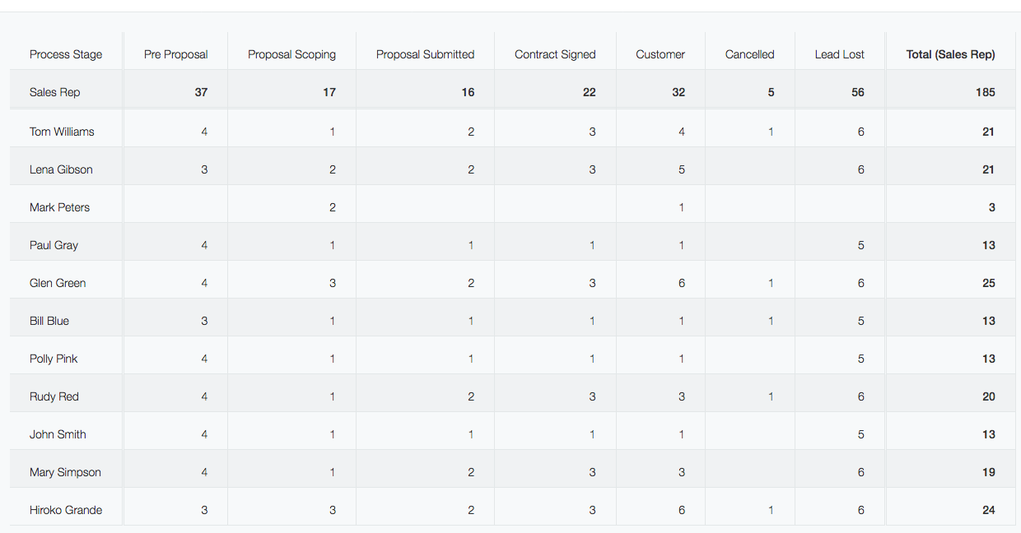Select the Lead Lost column header
The image size is (1021, 533).
tap(839, 54)
